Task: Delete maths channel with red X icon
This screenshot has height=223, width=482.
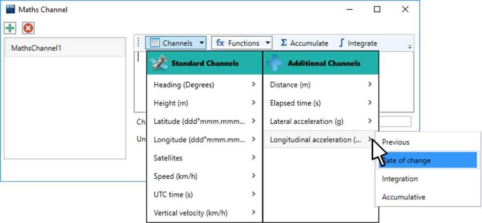Action: tap(28, 28)
